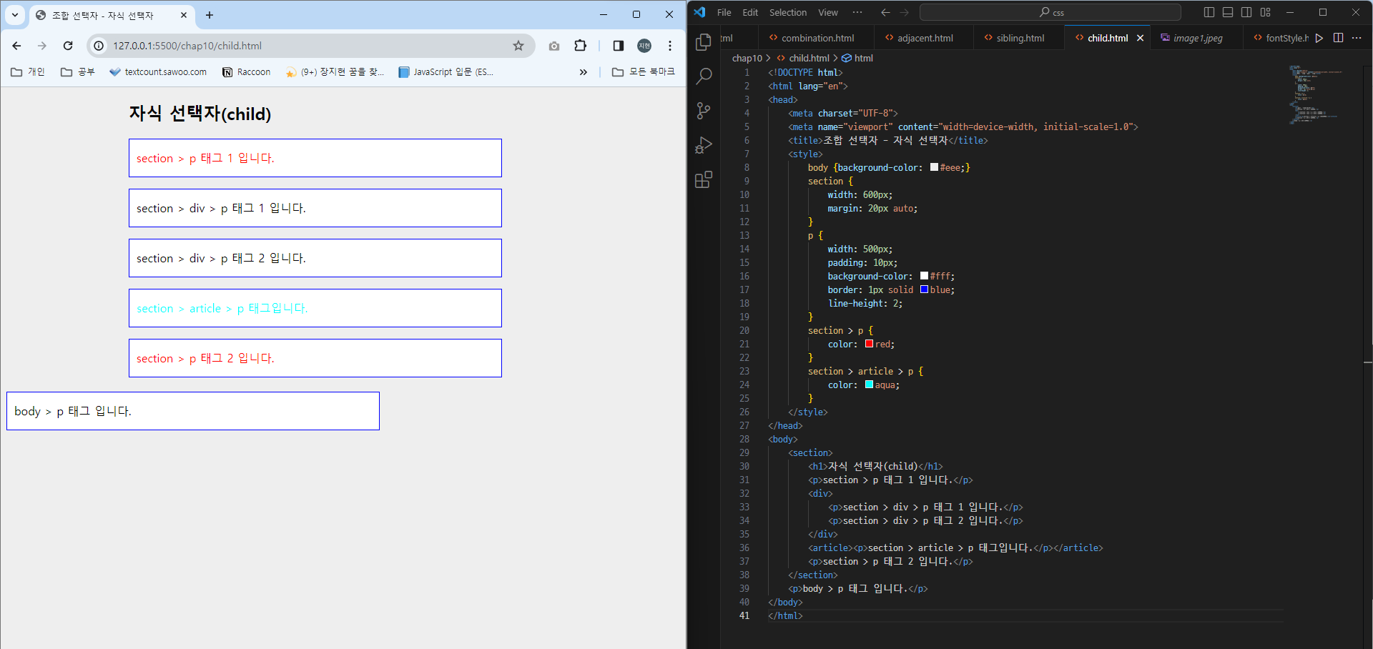Click the red color swatch in code
This screenshot has height=649, width=1373.
[870, 344]
